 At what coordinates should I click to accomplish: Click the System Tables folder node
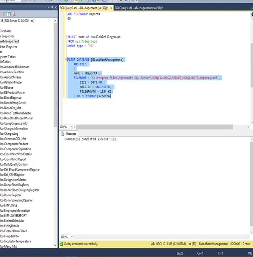click(x=8, y=57)
